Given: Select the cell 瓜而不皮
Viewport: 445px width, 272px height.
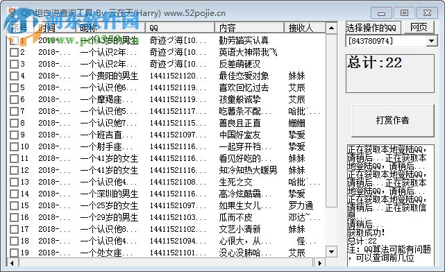Looking at the screenshot, I should pos(235,217).
